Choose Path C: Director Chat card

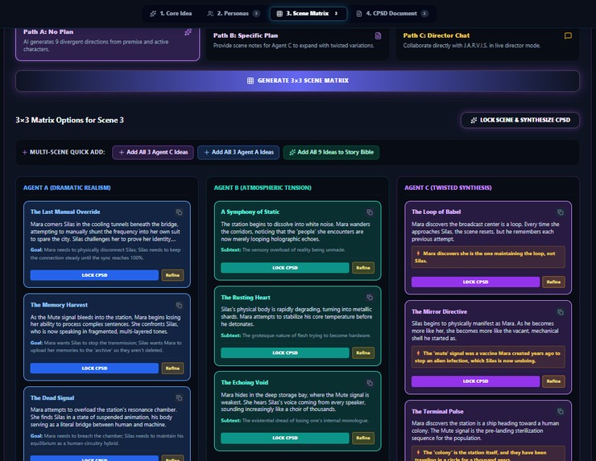click(x=487, y=43)
